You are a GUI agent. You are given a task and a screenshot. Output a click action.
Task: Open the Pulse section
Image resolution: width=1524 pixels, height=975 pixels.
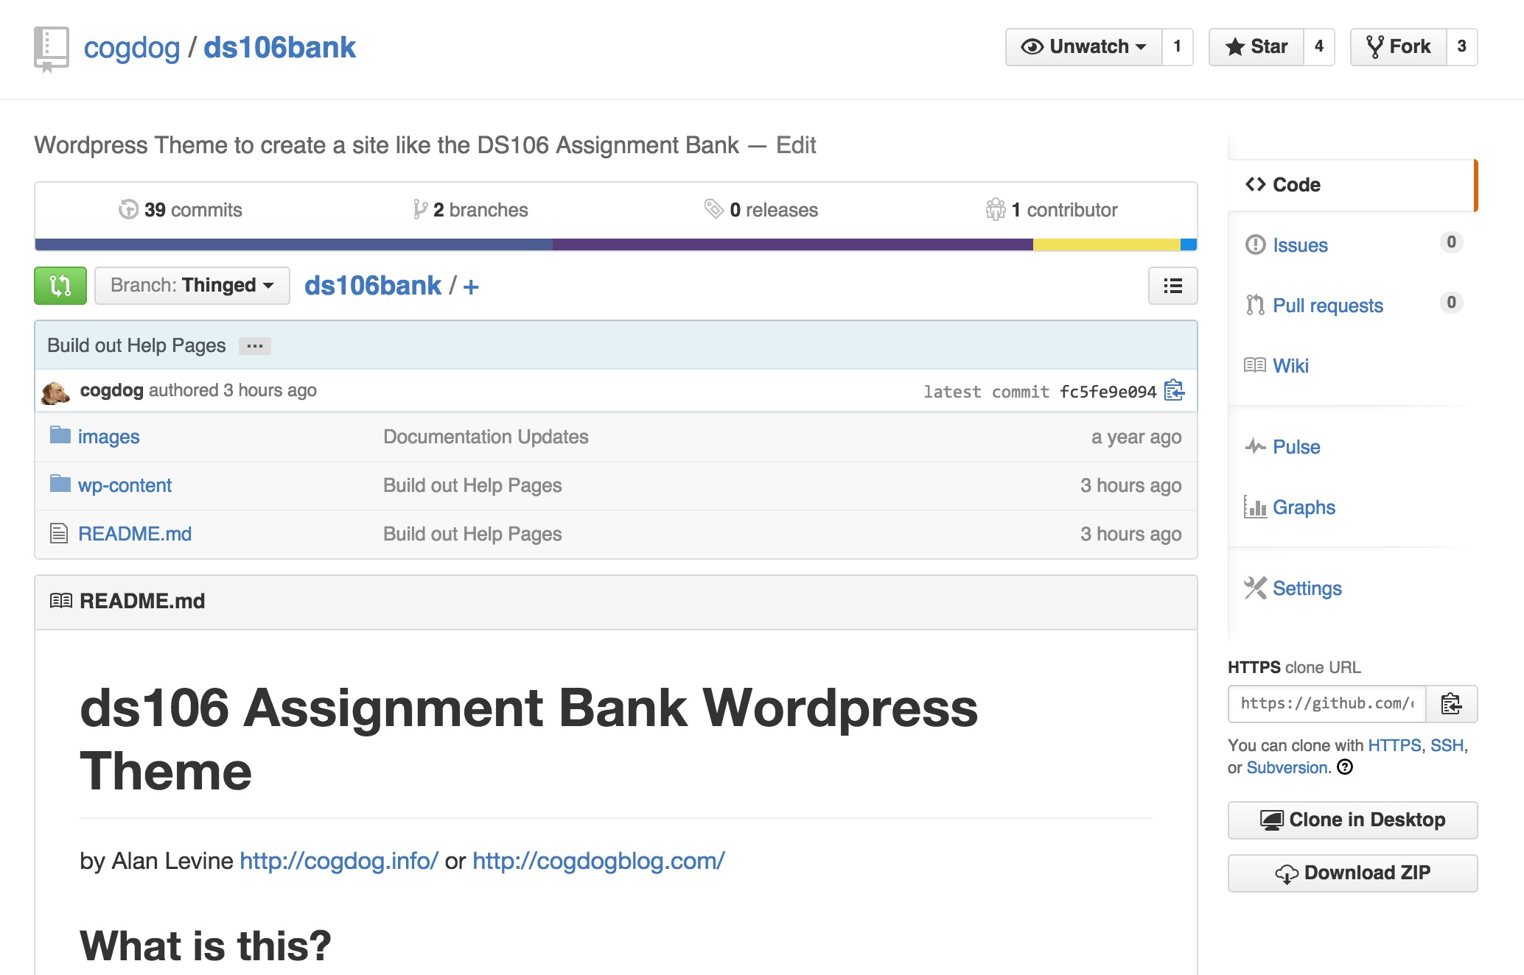point(1297,446)
